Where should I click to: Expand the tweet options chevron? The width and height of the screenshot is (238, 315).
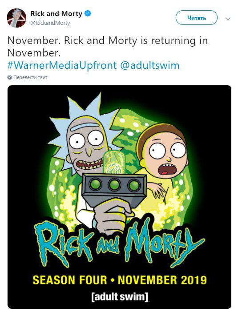tap(228, 19)
